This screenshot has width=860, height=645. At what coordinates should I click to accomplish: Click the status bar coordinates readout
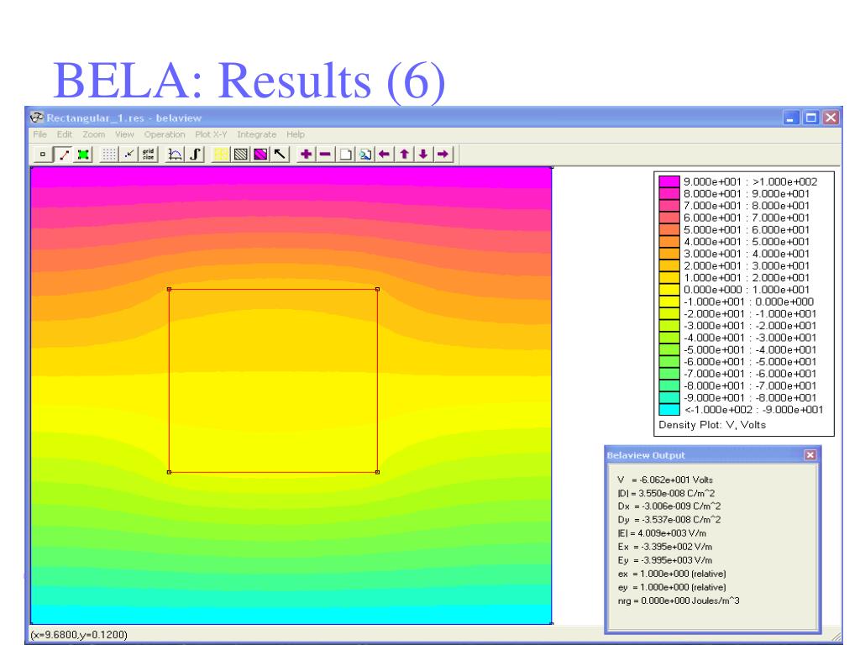79,635
